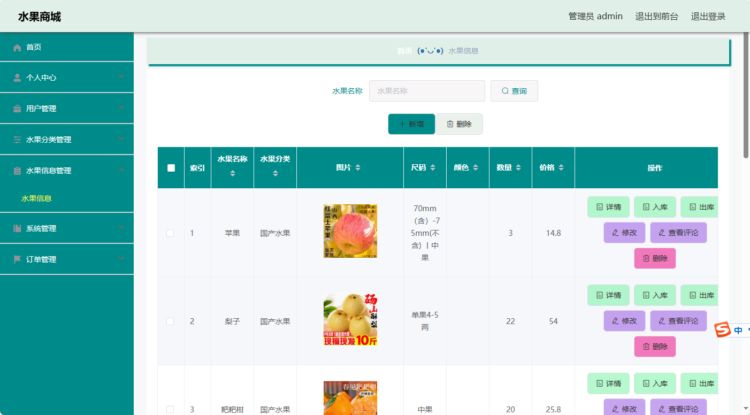
Task: Click the trash icon on 苹果 row's 删除 button
Action: click(645, 258)
